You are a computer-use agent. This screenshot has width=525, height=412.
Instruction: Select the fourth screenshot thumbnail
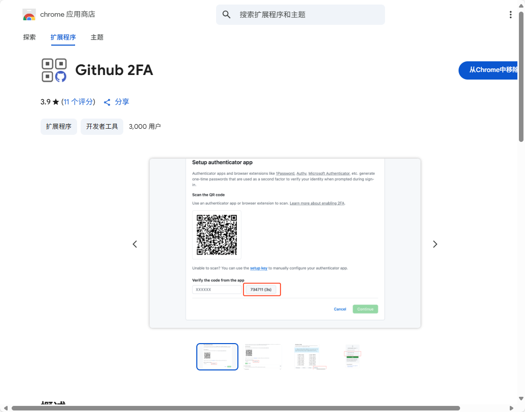pyautogui.click(x=353, y=357)
